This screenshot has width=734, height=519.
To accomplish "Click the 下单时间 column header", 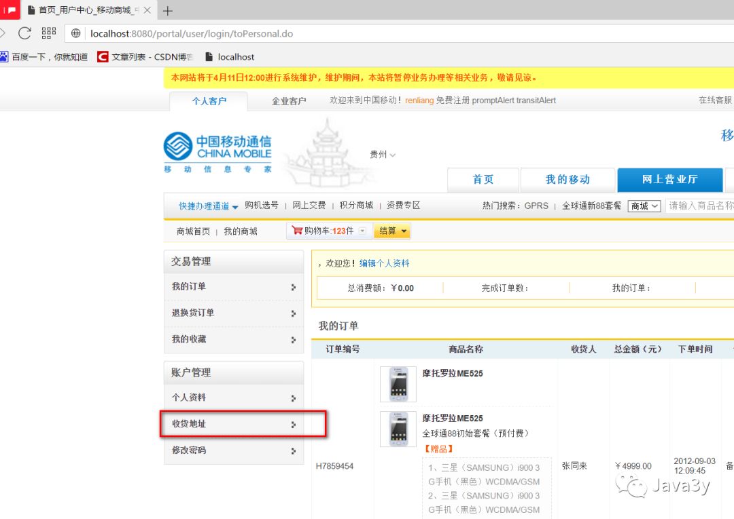I will pyautogui.click(x=695, y=349).
